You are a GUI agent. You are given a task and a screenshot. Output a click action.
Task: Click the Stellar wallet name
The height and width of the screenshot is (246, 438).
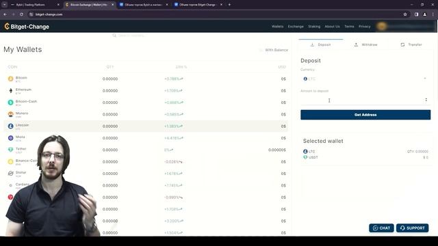[21, 172]
